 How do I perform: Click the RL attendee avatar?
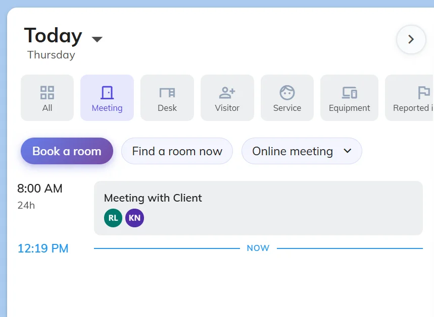113,218
